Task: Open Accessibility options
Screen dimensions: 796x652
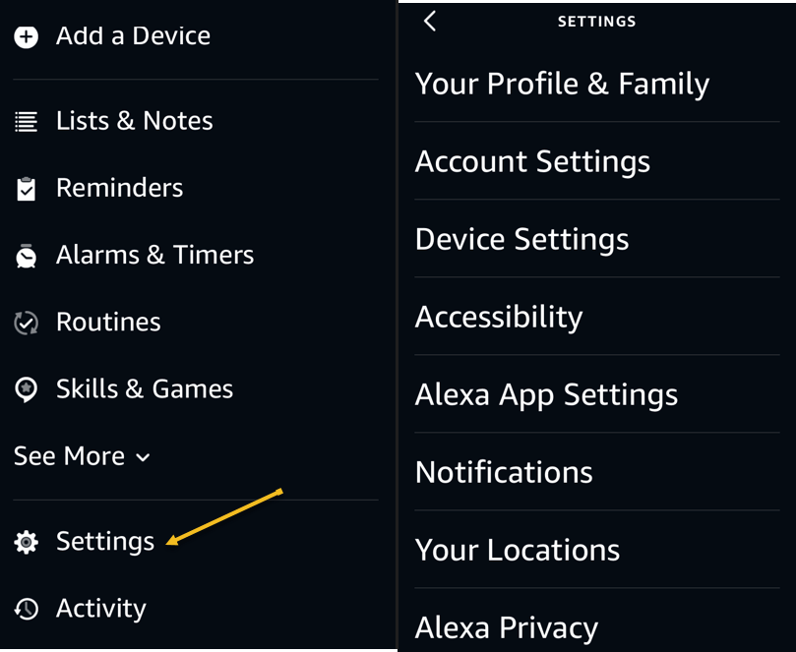Action: 499,317
